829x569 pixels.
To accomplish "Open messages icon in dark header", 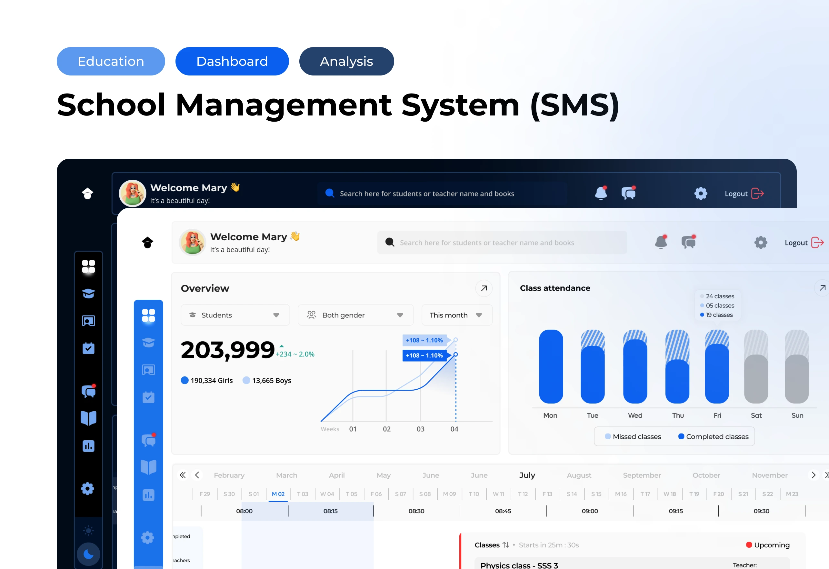I will coord(629,193).
